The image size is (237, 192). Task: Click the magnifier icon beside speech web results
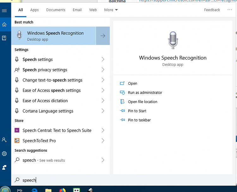(17, 160)
